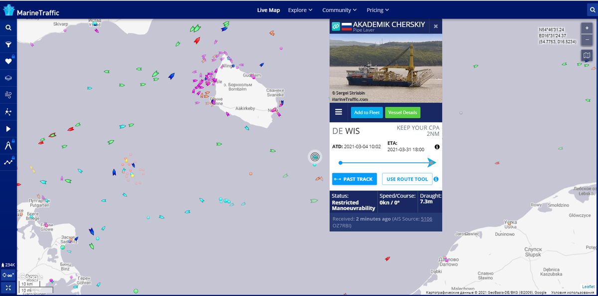Click the 5106 AIS source link
The width and height of the screenshot is (598, 296).
427,218
